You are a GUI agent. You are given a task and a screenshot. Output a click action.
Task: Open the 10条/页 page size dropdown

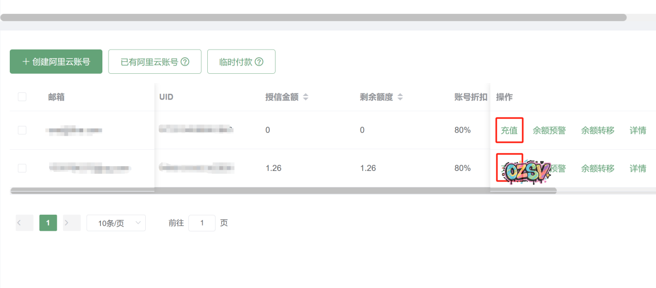116,223
